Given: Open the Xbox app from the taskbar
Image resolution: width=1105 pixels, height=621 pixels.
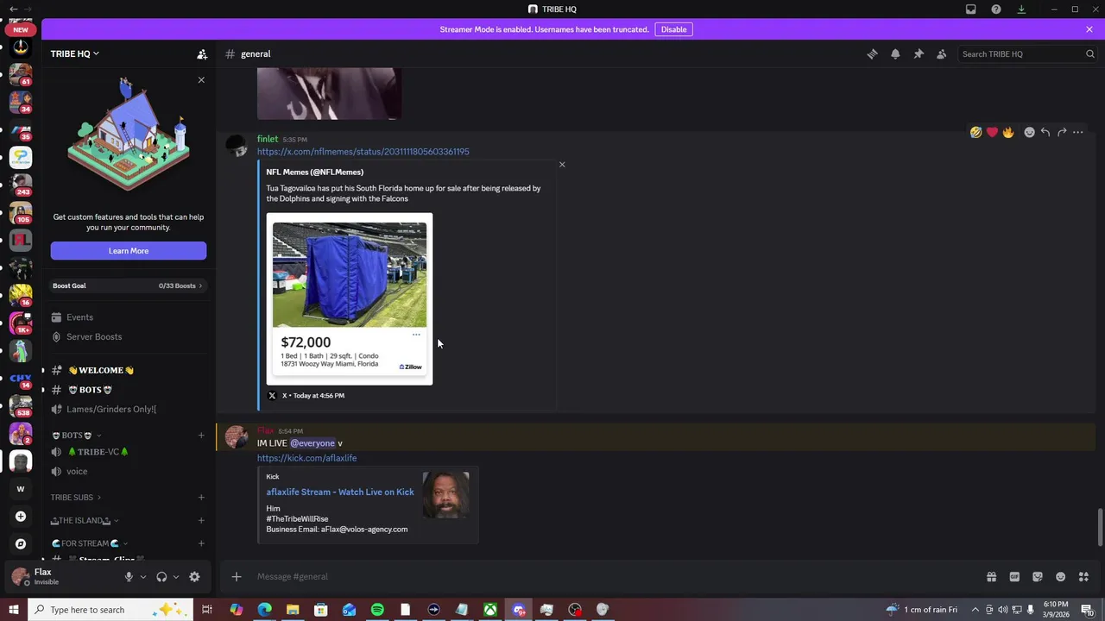Looking at the screenshot, I should 489,610.
